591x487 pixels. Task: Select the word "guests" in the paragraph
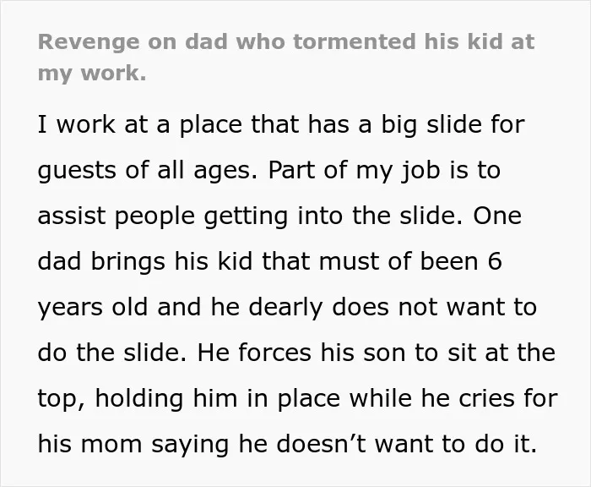(77, 171)
